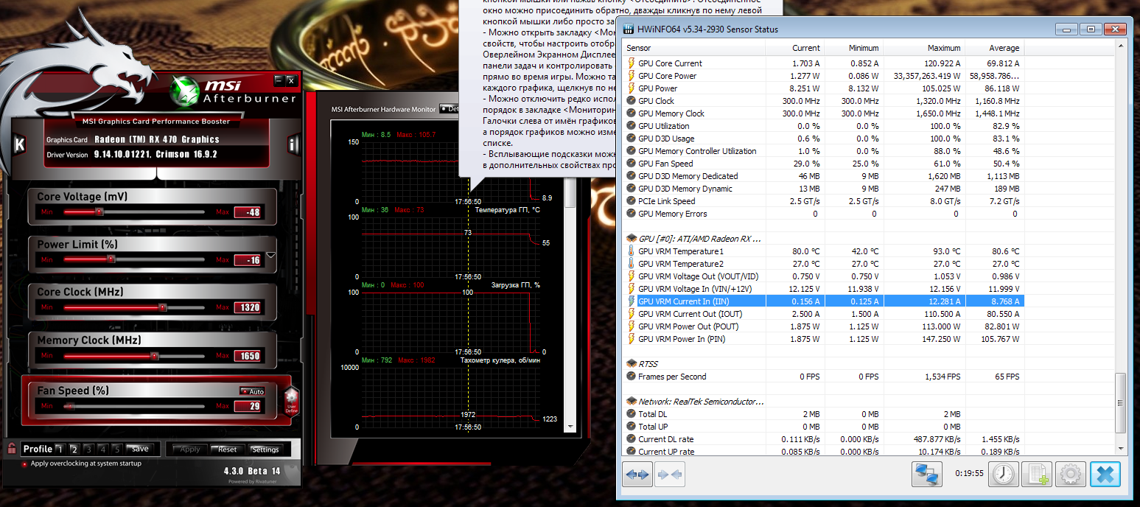This screenshot has height=507, width=1140.
Task: Click the gauge icon beside GPU Fan Speed
Action: (x=631, y=164)
